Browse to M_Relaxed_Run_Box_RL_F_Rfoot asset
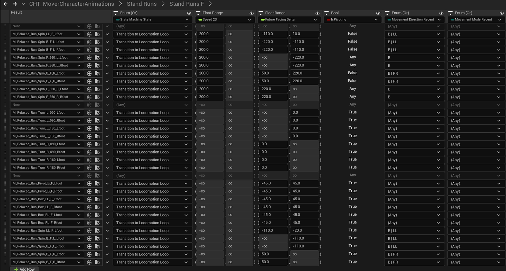The height and width of the screenshot is (271, 506). pos(97,223)
